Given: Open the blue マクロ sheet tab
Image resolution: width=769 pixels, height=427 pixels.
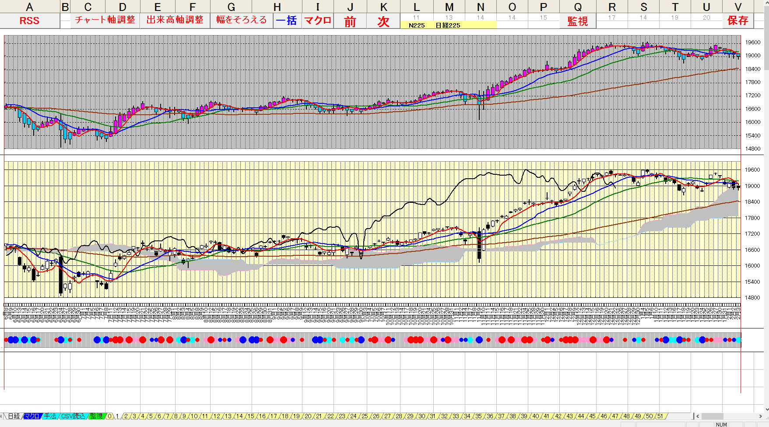Looking at the screenshot, I should click(32, 416).
